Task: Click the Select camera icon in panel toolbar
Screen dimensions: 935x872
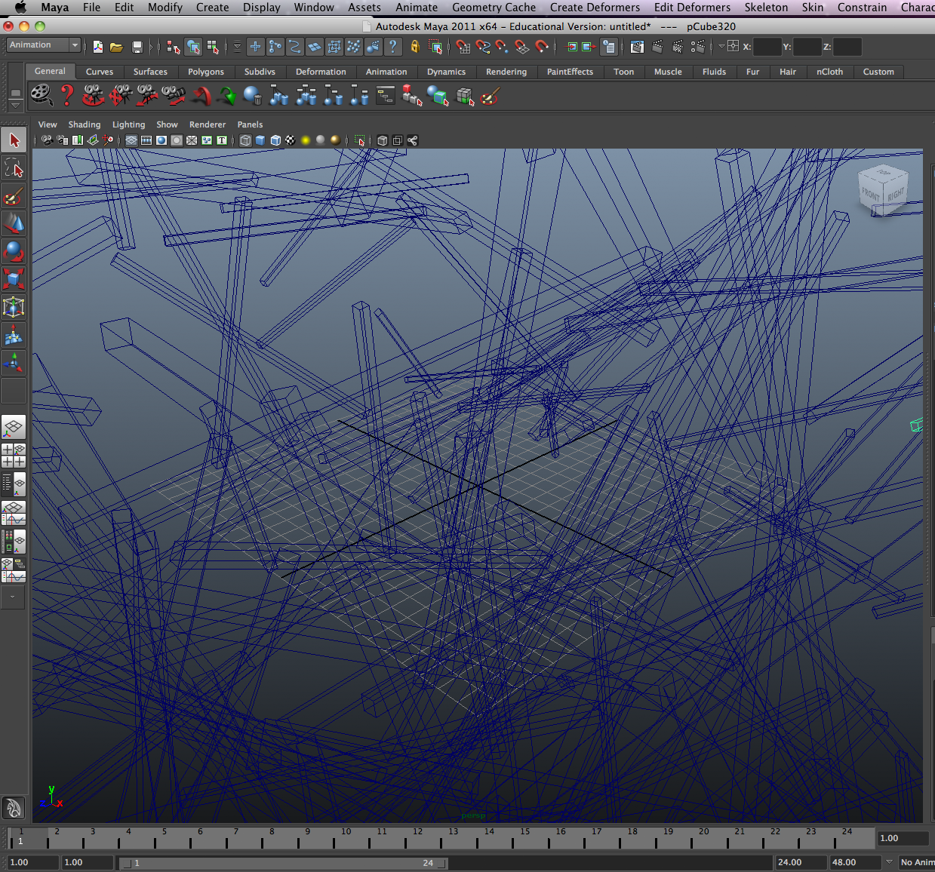Action: point(48,140)
